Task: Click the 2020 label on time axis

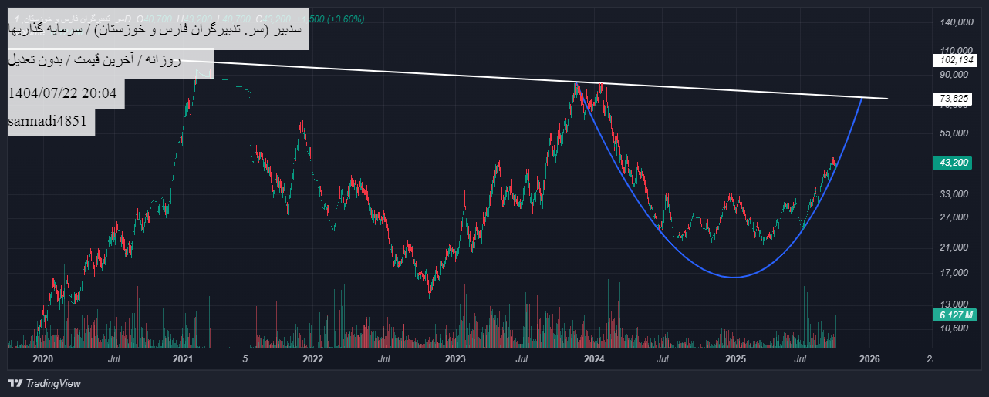Action: tap(42, 359)
